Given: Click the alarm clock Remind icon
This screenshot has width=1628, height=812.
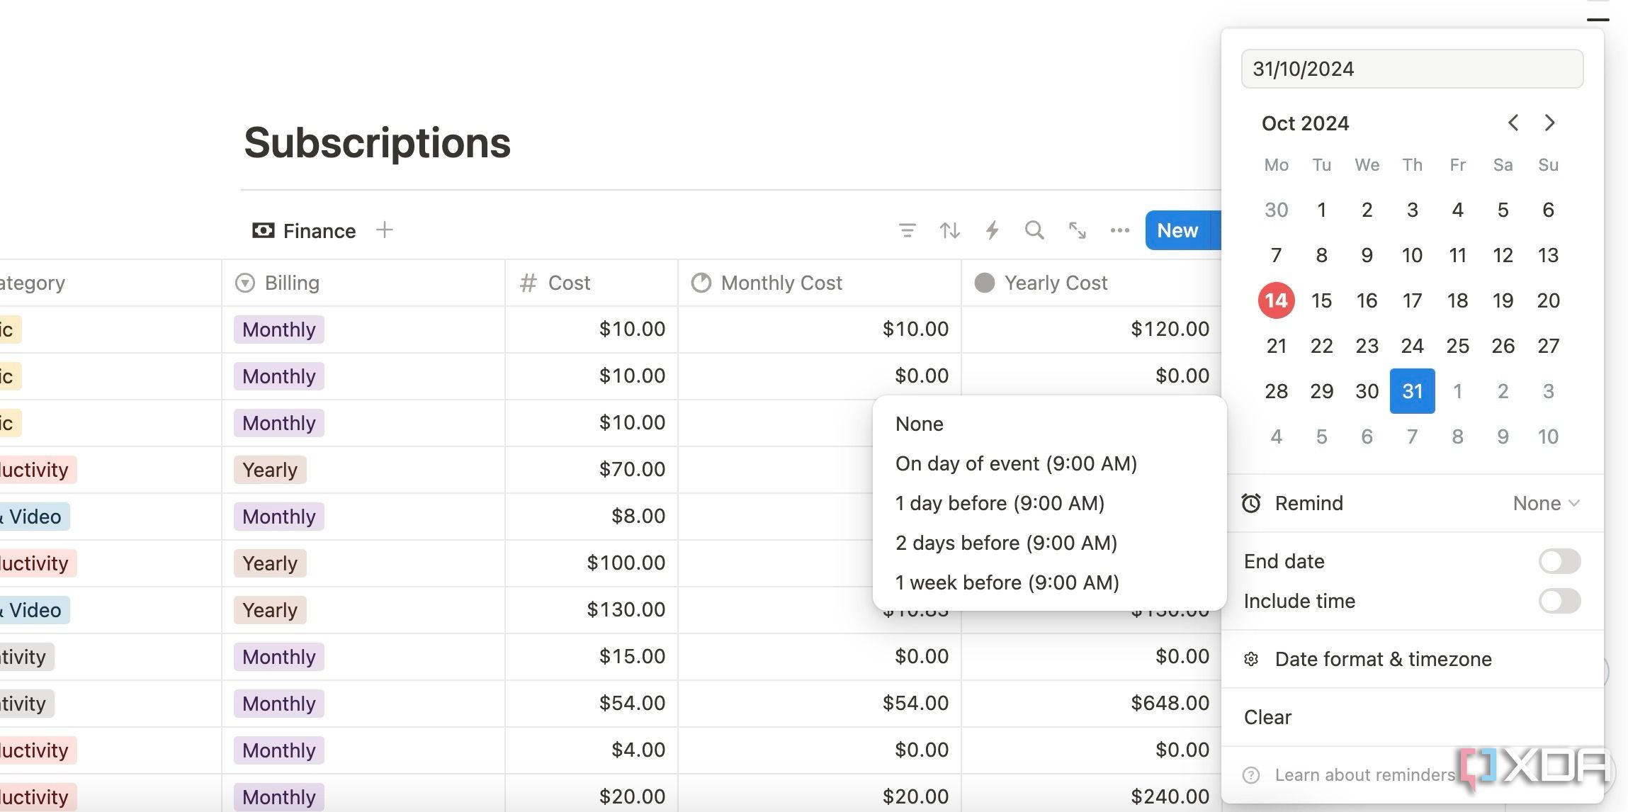Looking at the screenshot, I should (1254, 502).
